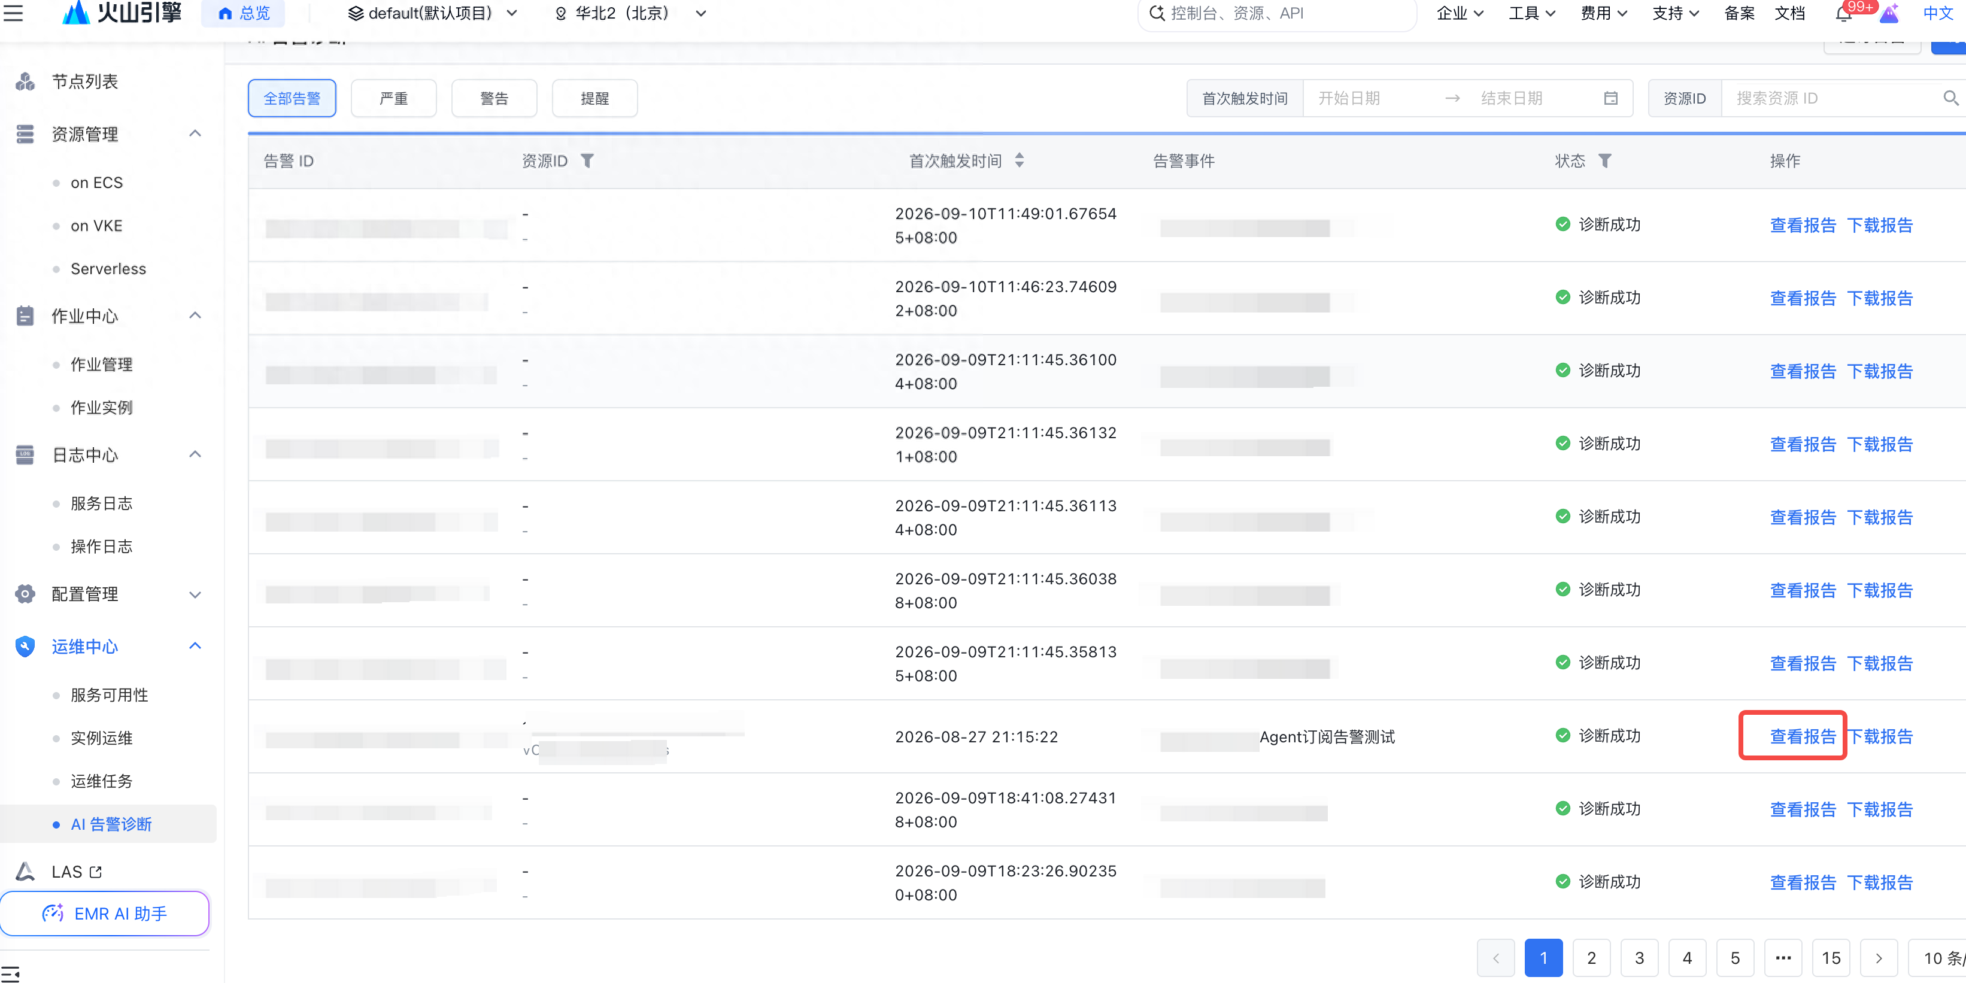Click the 总览 button

[x=244, y=13]
